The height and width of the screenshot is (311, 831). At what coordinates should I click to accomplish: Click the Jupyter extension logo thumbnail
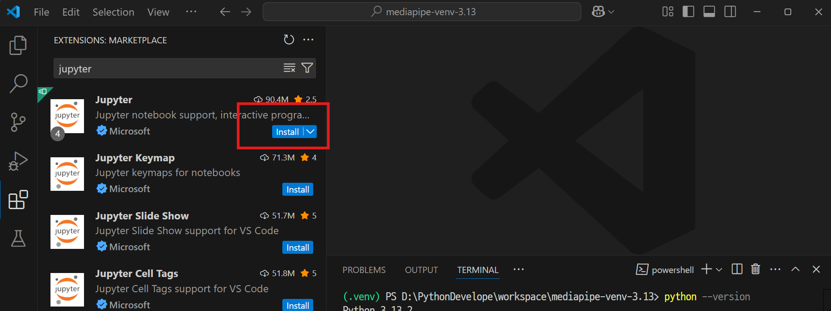pos(67,116)
